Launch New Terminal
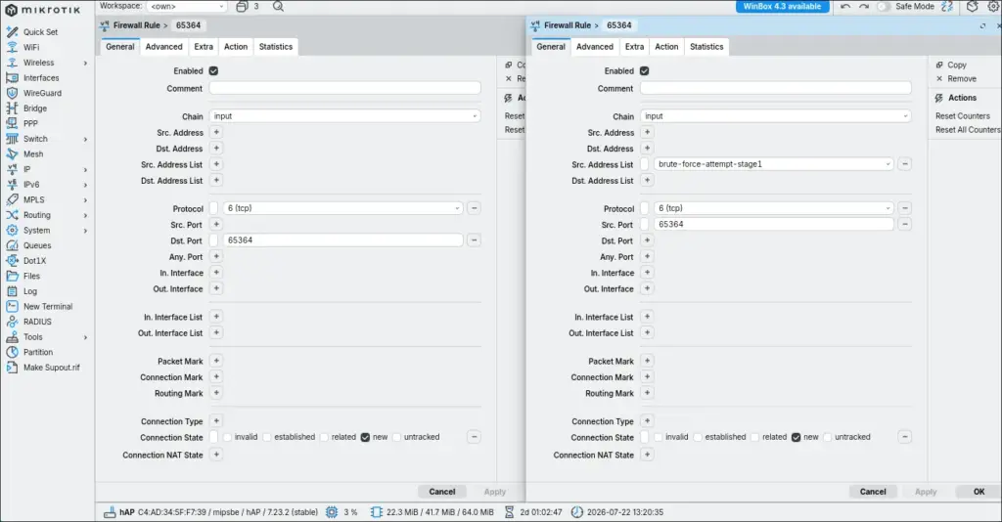The height and width of the screenshot is (522, 1002). point(48,306)
